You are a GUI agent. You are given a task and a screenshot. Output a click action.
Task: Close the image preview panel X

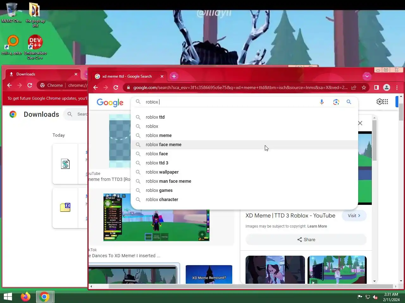click(360, 123)
